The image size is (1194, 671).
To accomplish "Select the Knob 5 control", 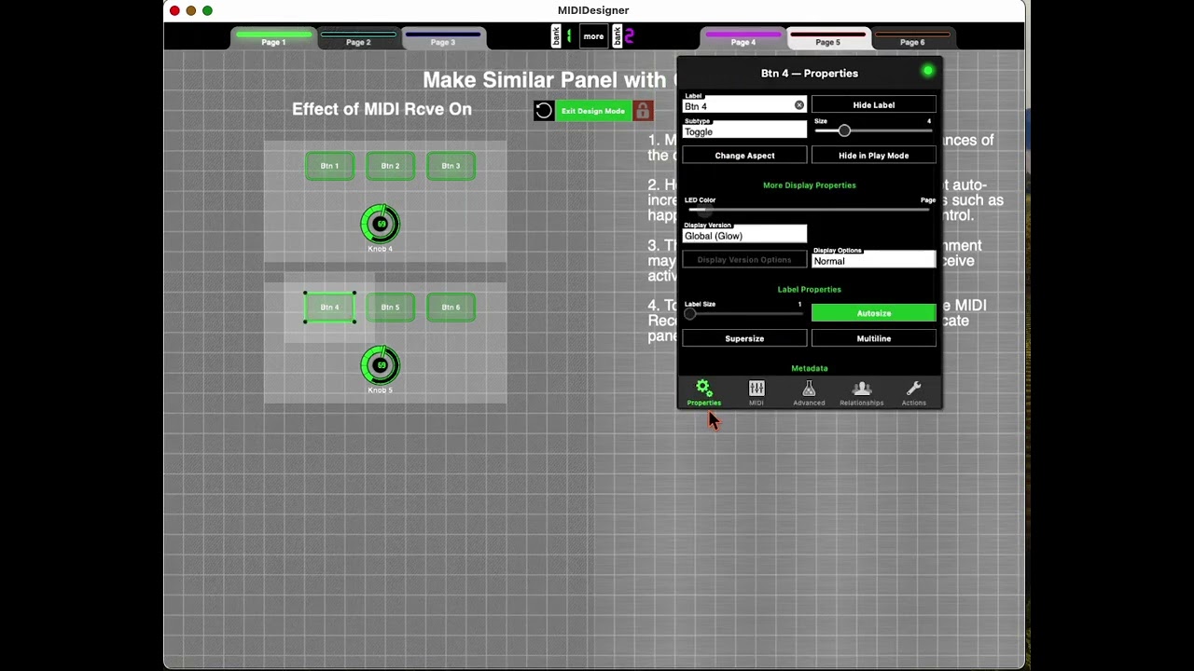I will coord(380,365).
